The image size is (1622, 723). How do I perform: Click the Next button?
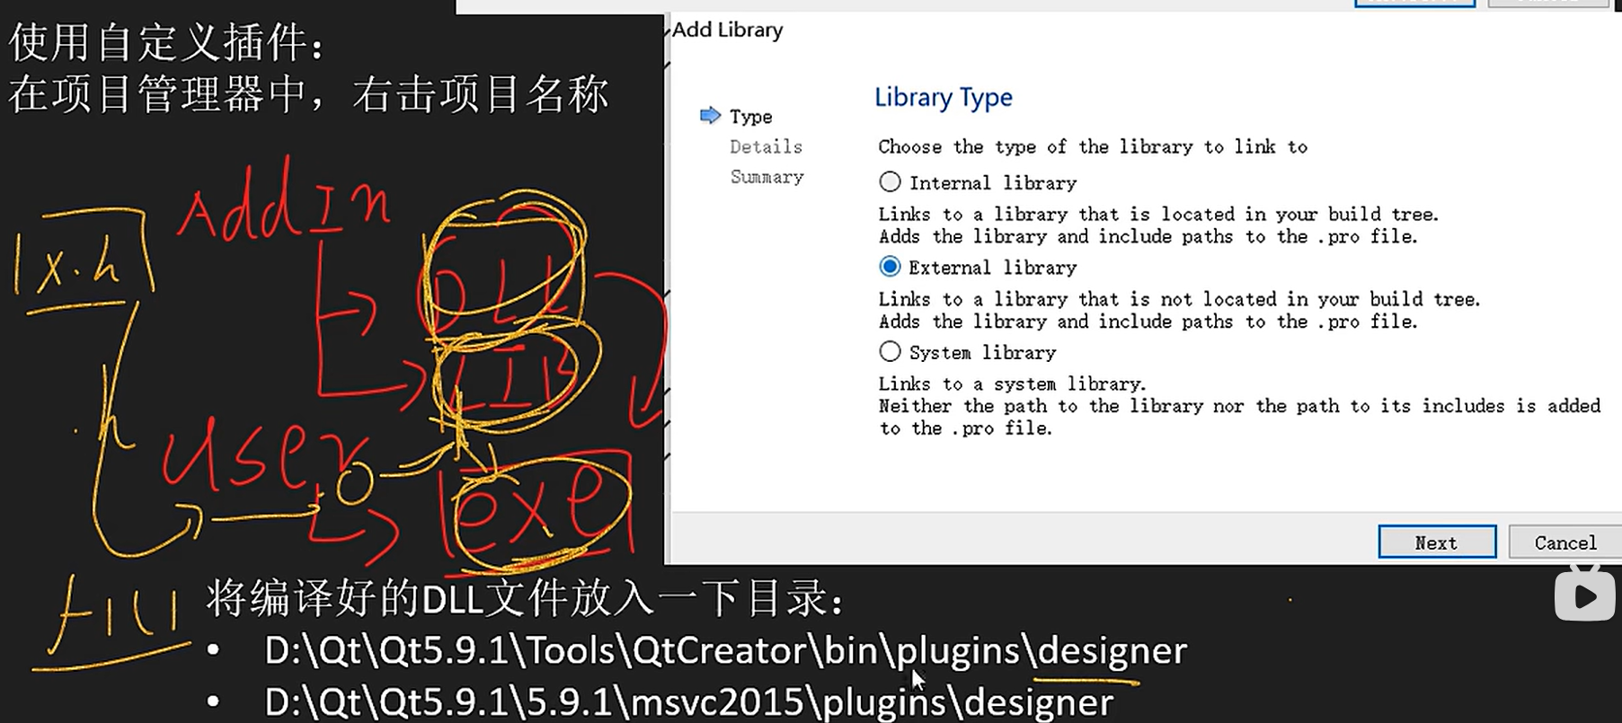(1436, 542)
